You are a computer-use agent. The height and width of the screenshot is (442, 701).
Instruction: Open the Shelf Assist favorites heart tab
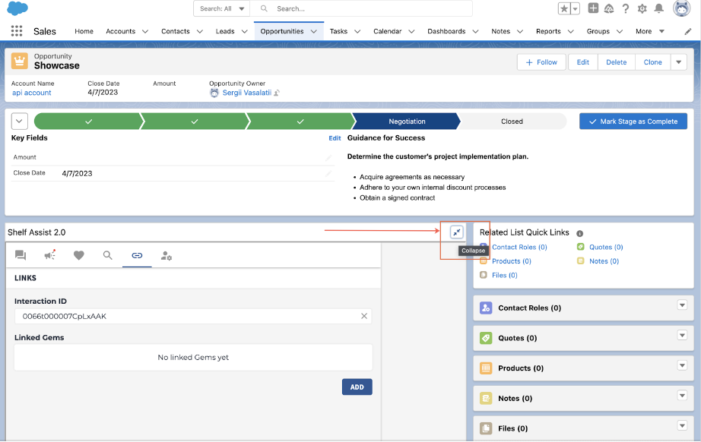click(x=78, y=255)
